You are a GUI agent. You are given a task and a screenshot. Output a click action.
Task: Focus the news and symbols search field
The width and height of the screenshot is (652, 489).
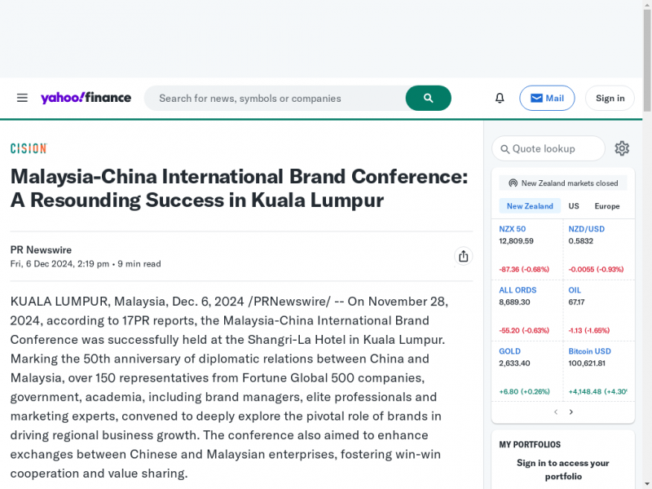275,98
